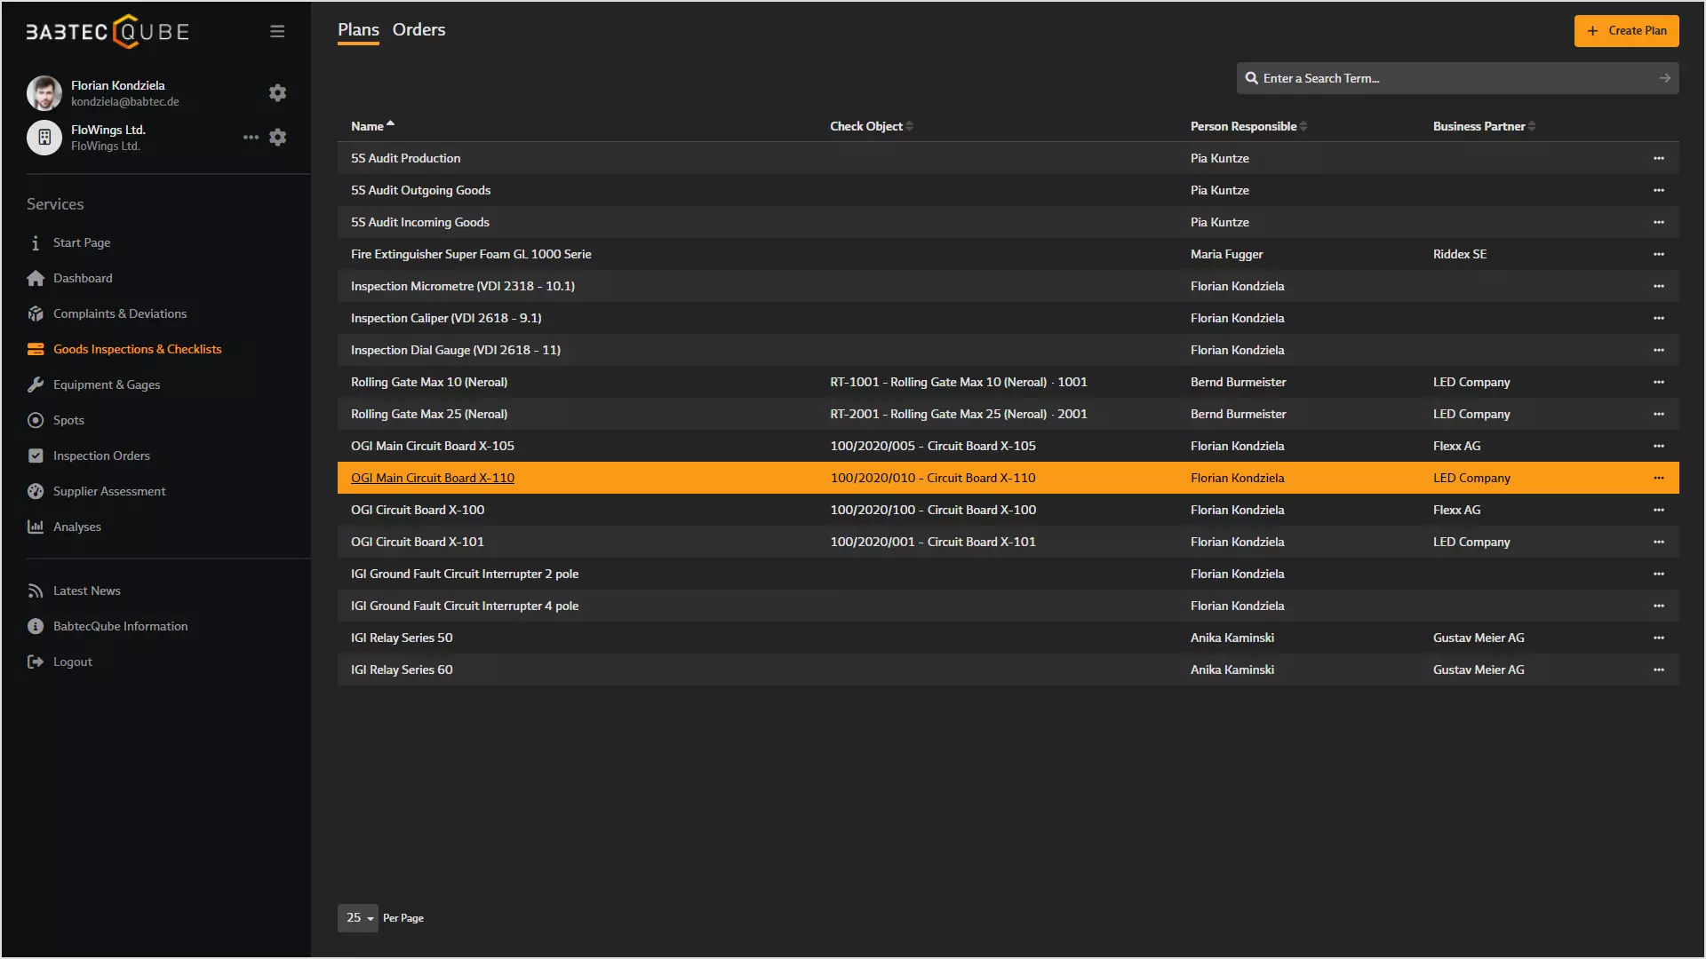Sort table by Check Object column
Viewport: 1706px width, 959px height.
(x=872, y=126)
